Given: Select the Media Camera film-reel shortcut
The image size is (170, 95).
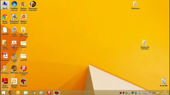Looking at the screenshot, I should coord(14,32).
